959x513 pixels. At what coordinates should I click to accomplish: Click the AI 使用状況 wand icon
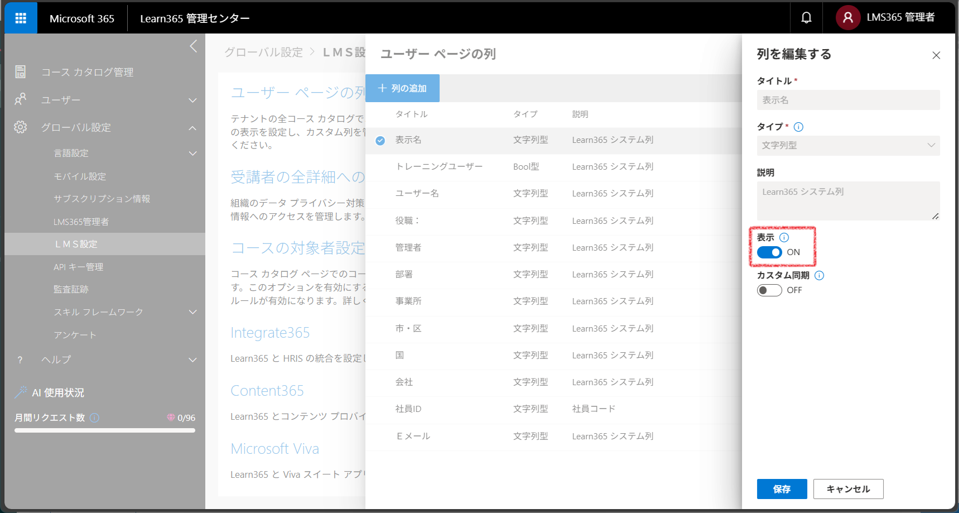21,392
